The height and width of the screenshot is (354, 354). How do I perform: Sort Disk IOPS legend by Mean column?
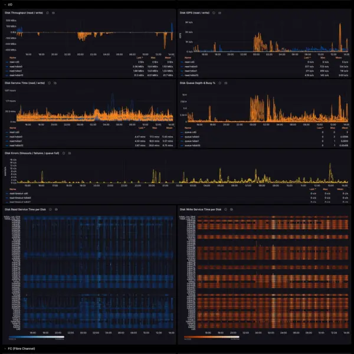click(339, 58)
